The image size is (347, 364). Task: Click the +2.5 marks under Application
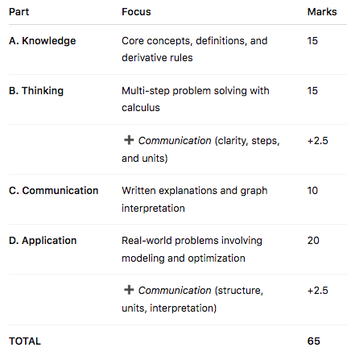pos(318,291)
